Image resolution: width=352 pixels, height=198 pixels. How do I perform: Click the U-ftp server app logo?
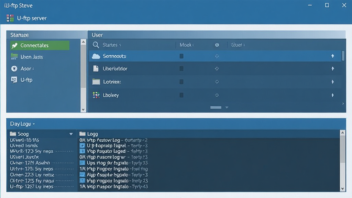point(10,18)
